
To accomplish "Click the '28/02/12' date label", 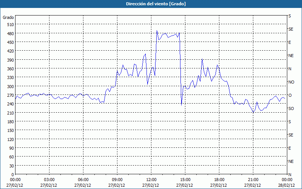I will (x=287, y=185).
